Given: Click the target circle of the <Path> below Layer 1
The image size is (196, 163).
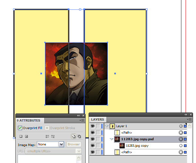Looking at the screenshot, I should (181, 133).
